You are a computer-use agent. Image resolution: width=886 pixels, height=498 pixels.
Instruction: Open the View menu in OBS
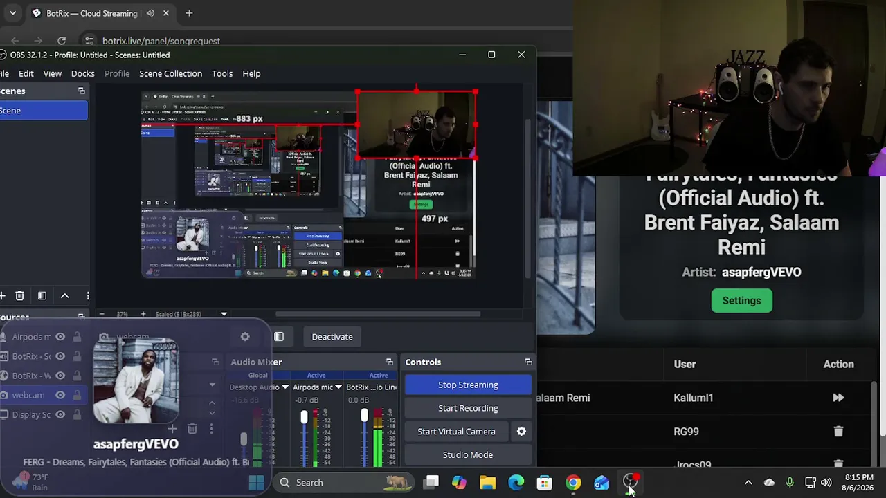(53, 73)
